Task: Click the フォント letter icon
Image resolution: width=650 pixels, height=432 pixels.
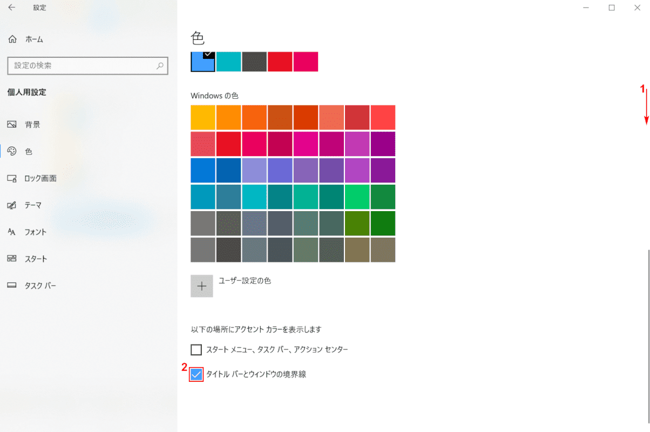Action: [12, 232]
